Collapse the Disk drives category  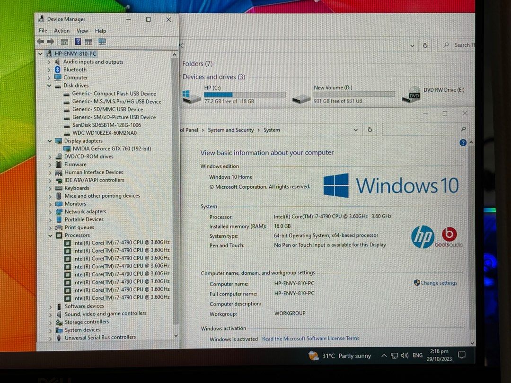pos(49,86)
